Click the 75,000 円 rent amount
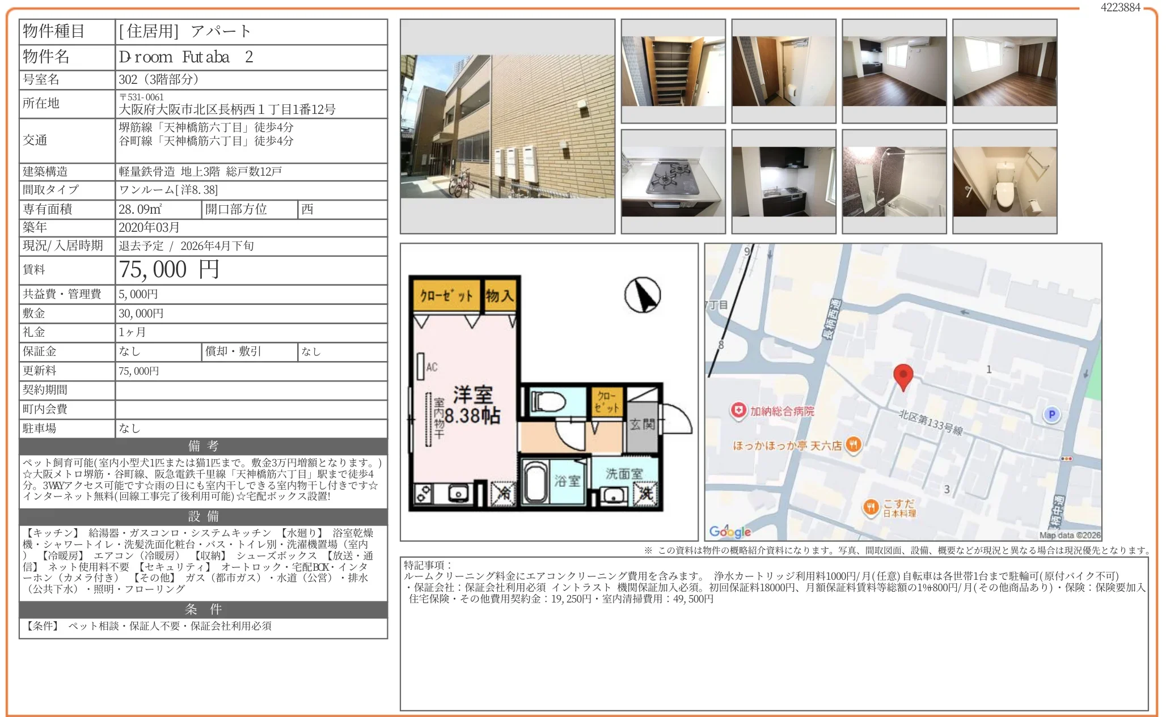1166x717 pixels. pos(168,270)
